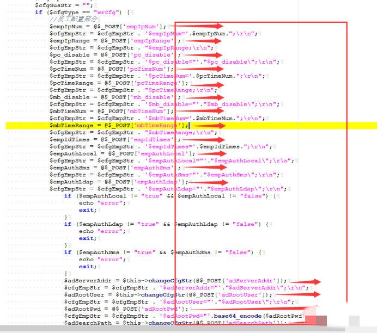The width and height of the screenshot is (377, 333).
Task: Click the line appending '$mbTimeNum=' string
Action: click(157, 119)
